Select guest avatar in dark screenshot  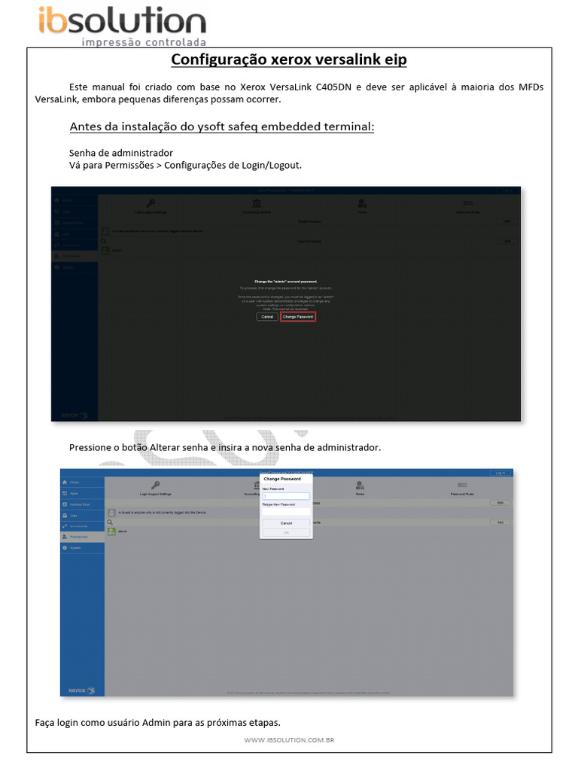coord(105,231)
